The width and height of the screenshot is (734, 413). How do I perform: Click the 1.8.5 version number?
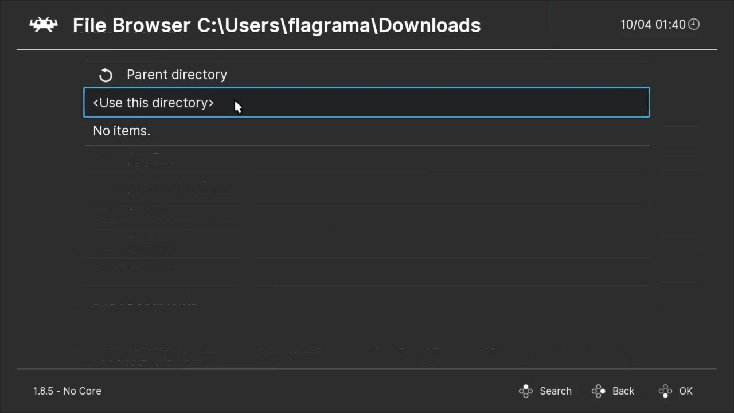pos(43,391)
